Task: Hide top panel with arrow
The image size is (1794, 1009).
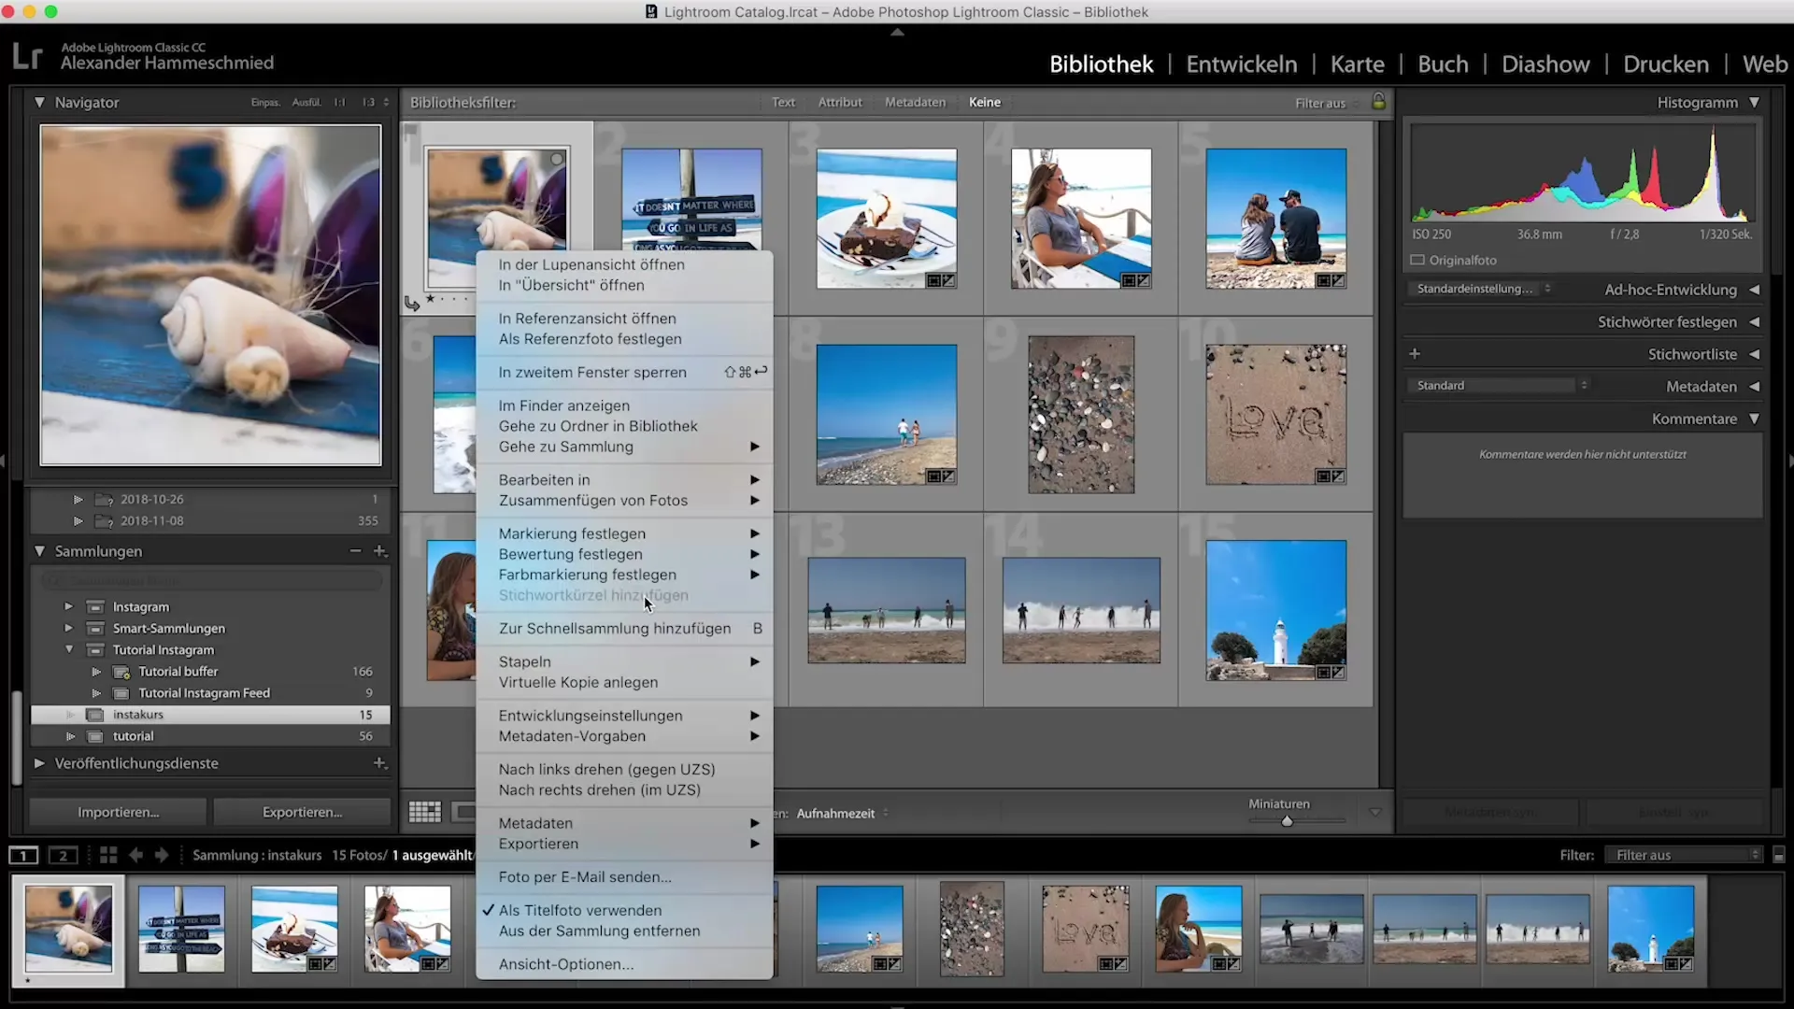Action: click(897, 32)
